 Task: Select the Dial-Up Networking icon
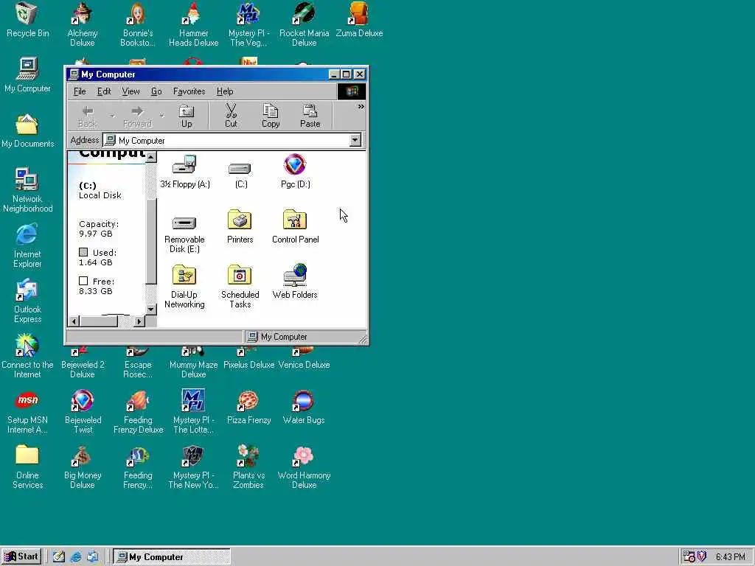184,287
